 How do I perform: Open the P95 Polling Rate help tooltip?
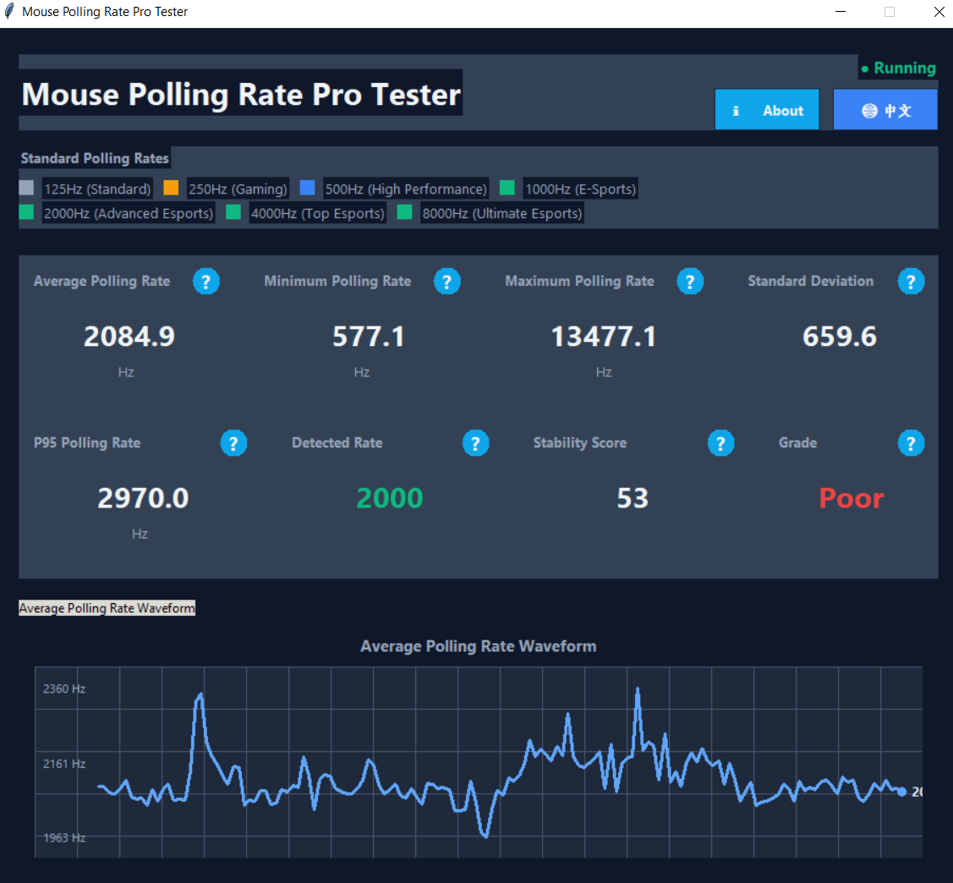(233, 442)
